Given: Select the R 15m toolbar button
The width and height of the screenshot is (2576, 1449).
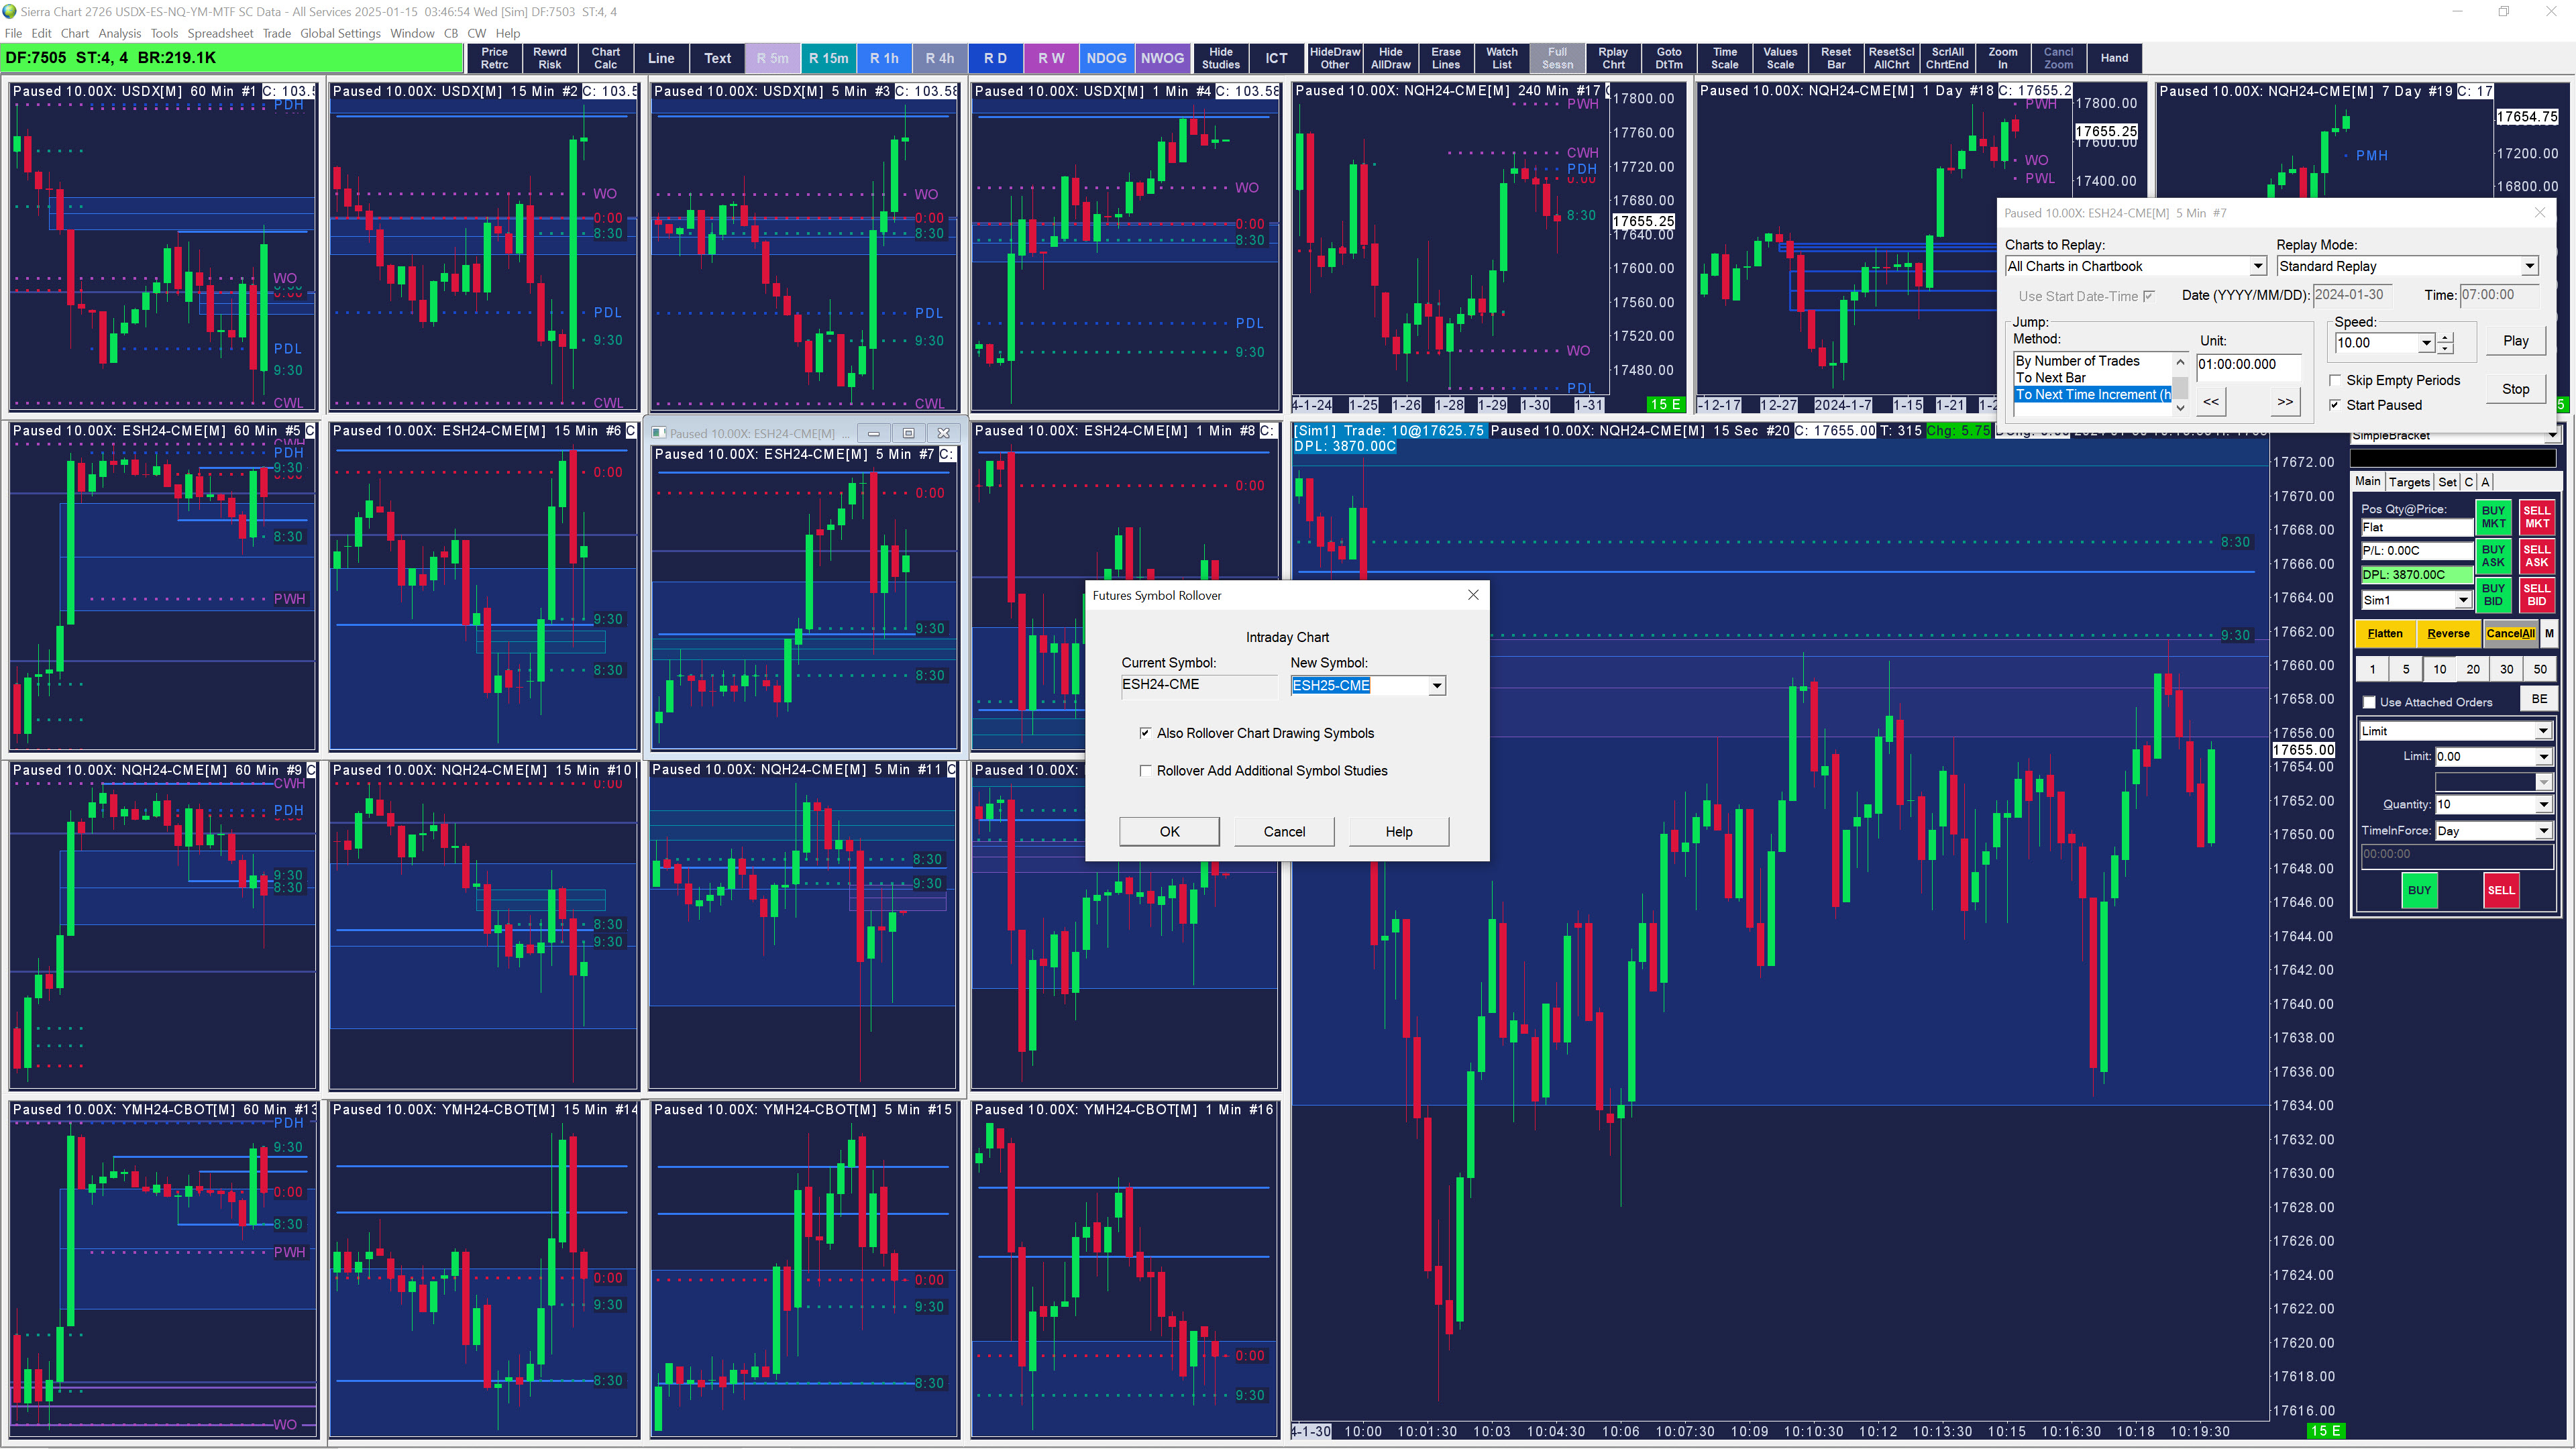Looking at the screenshot, I should tap(828, 58).
